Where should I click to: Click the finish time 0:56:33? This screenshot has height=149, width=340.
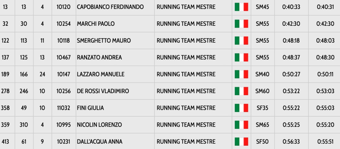click(x=291, y=142)
